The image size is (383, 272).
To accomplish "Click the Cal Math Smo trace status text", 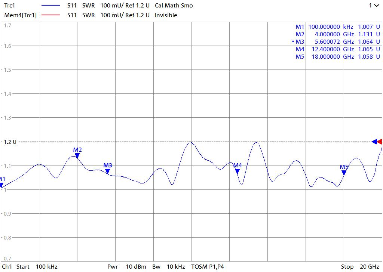I will [174, 6].
